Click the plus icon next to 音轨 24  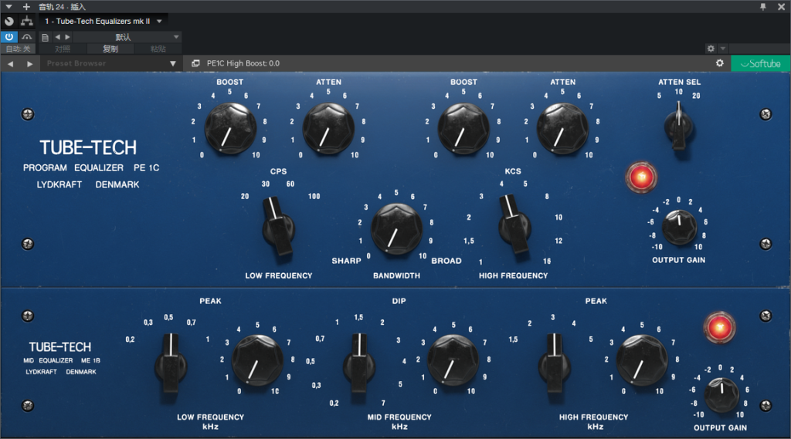click(26, 6)
